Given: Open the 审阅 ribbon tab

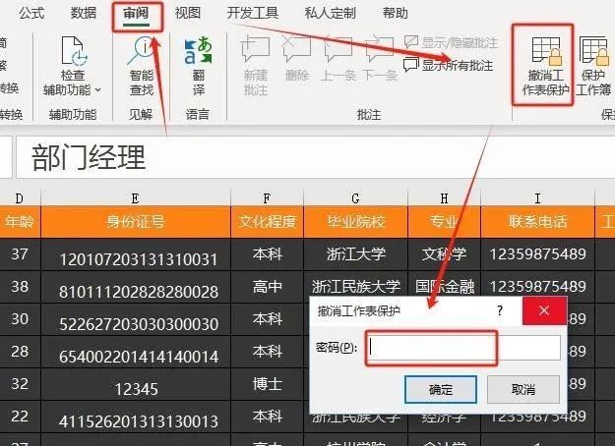Looking at the screenshot, I should [136, 14].
